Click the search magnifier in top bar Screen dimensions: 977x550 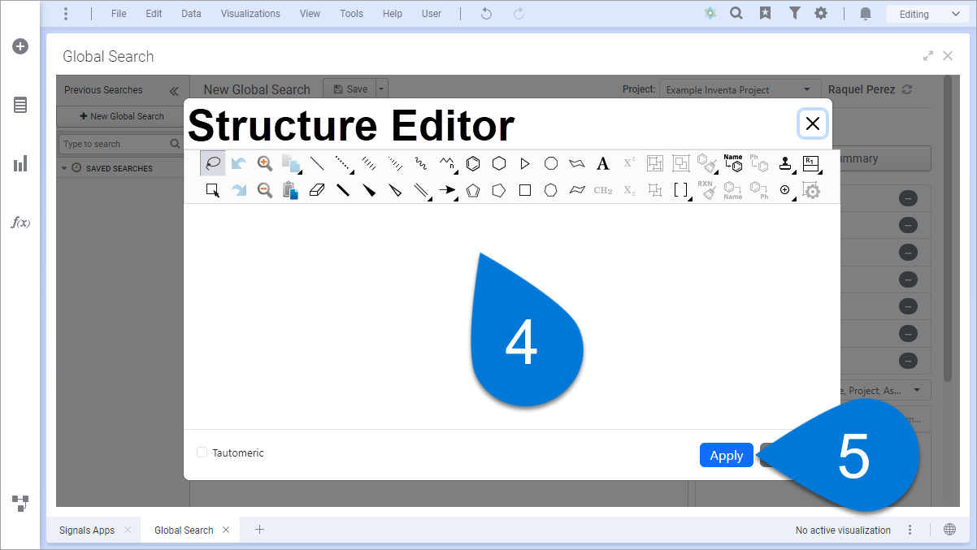[736, 13]
